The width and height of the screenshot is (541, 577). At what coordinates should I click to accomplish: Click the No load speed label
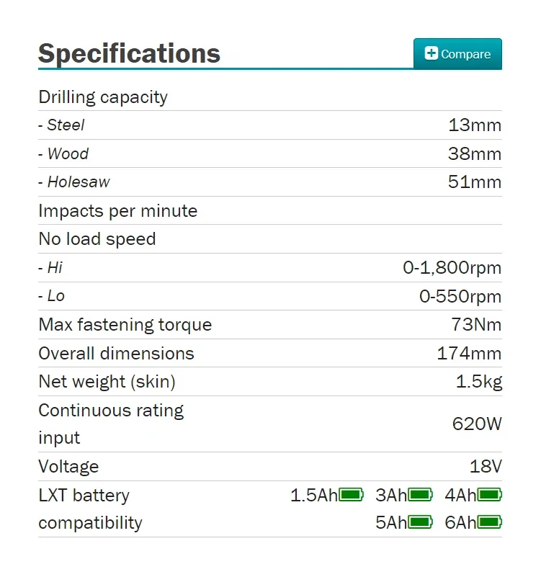point(97,239)
